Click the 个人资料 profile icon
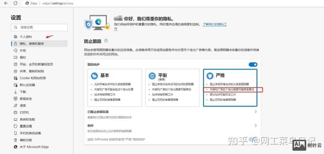The width and height of the screenshot is (324, 154). click(x=15, y=37)
